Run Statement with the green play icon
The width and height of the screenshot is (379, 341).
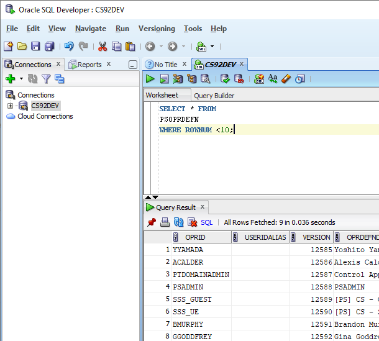pyautogui.click(x=150, y=79)
